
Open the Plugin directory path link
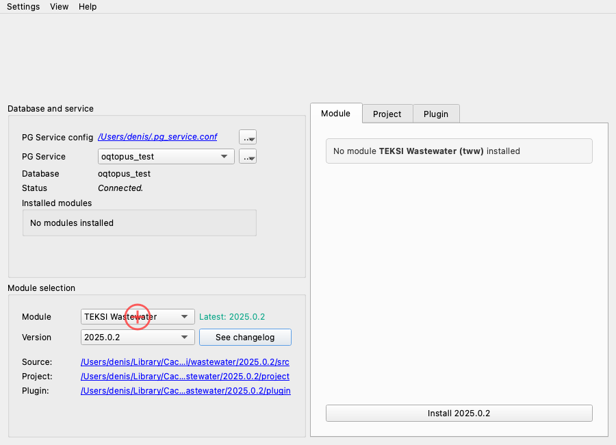pyautogui.click(x=185, y=391)
